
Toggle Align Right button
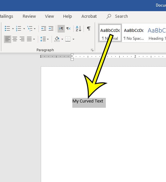[x=22, y=39]
